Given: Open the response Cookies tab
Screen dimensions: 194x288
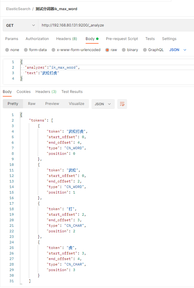Looking at the screenshot, I should tap(24, 92).
